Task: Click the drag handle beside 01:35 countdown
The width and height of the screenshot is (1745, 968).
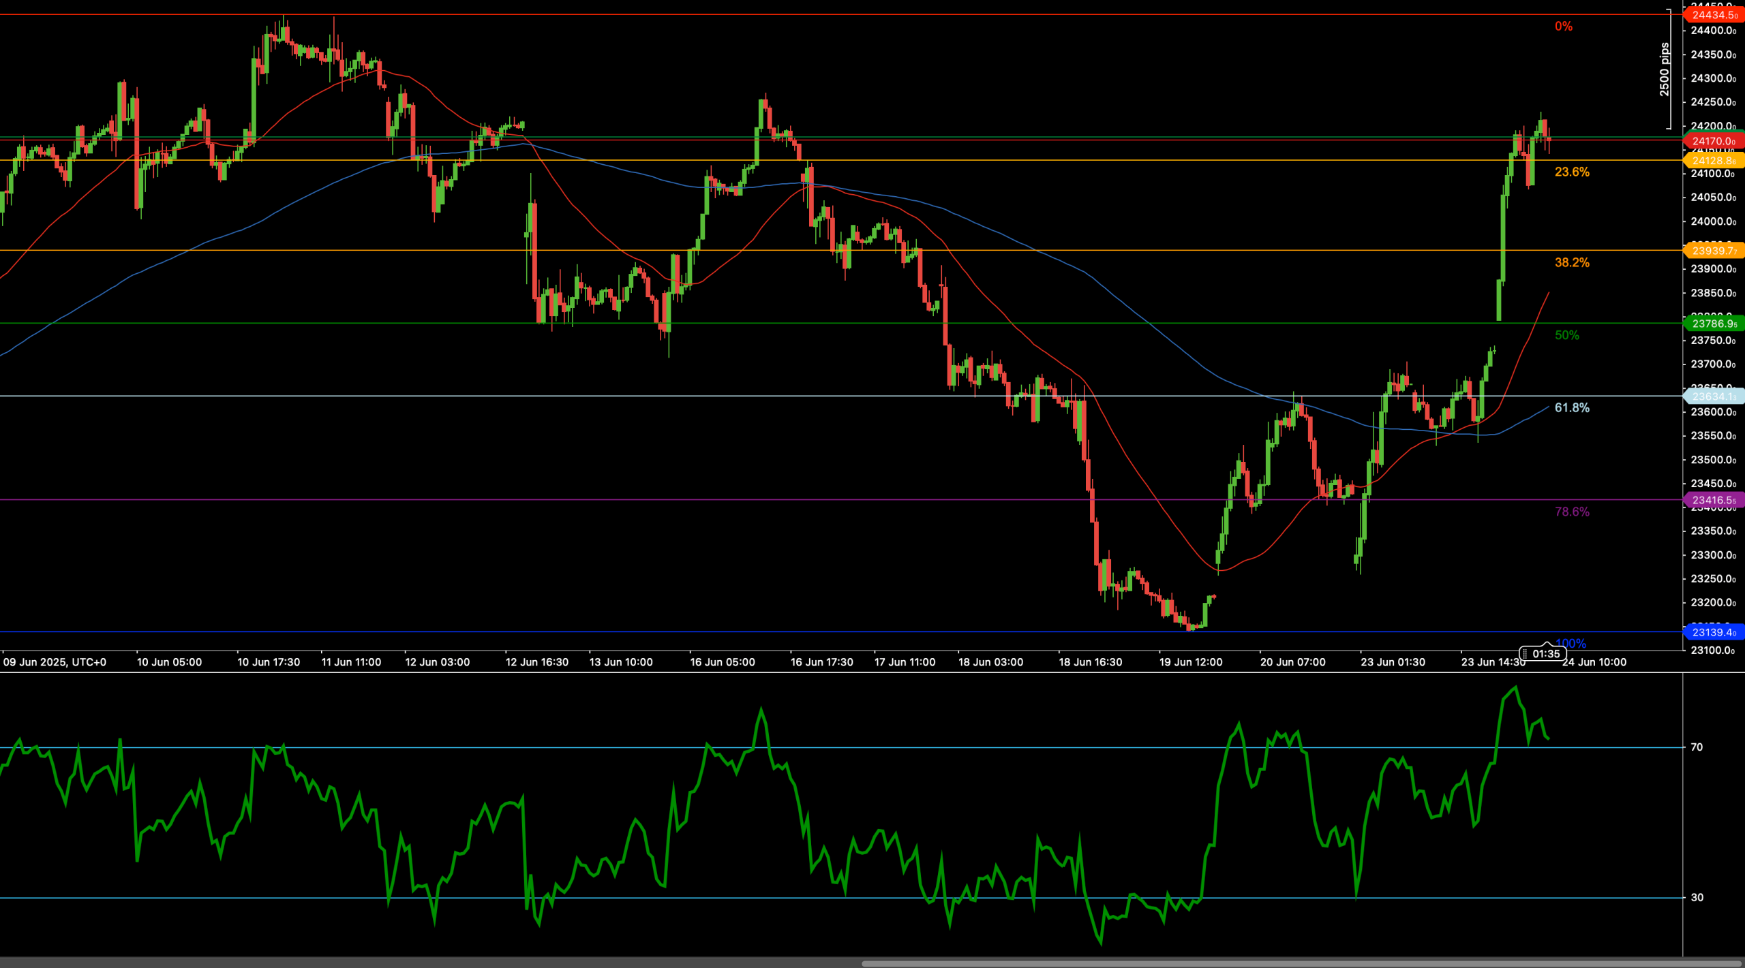Action: (x=1525, y=653)
